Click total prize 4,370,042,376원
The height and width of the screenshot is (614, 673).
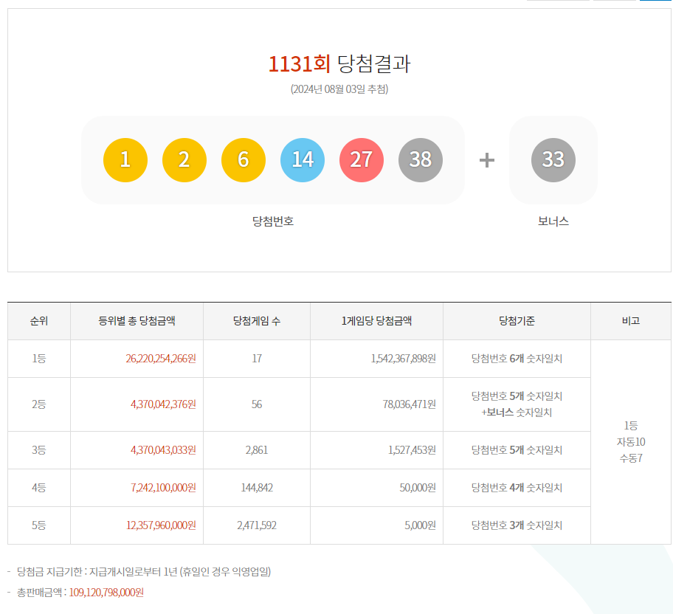[x=164, y=404]
